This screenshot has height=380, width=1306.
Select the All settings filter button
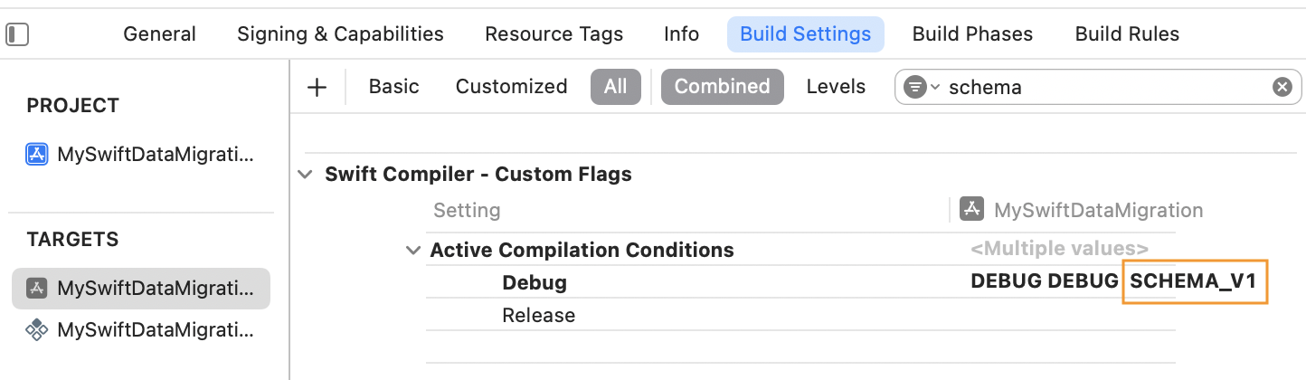[615, 87]
